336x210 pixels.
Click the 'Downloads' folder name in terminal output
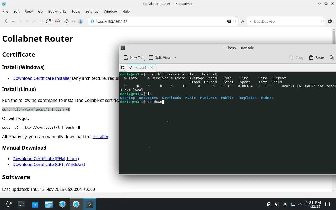point(171,98)
